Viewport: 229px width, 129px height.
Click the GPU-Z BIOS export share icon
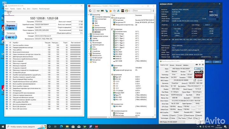pos(195,80)
